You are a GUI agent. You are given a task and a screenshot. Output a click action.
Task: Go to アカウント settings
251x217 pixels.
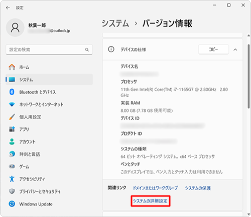49,141
